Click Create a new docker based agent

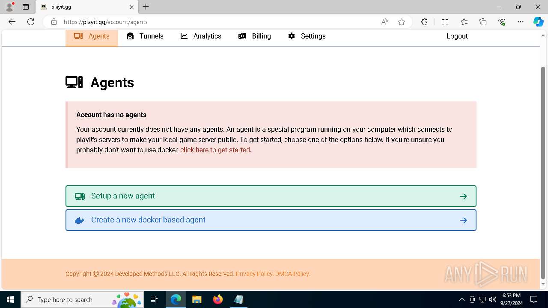271,220
